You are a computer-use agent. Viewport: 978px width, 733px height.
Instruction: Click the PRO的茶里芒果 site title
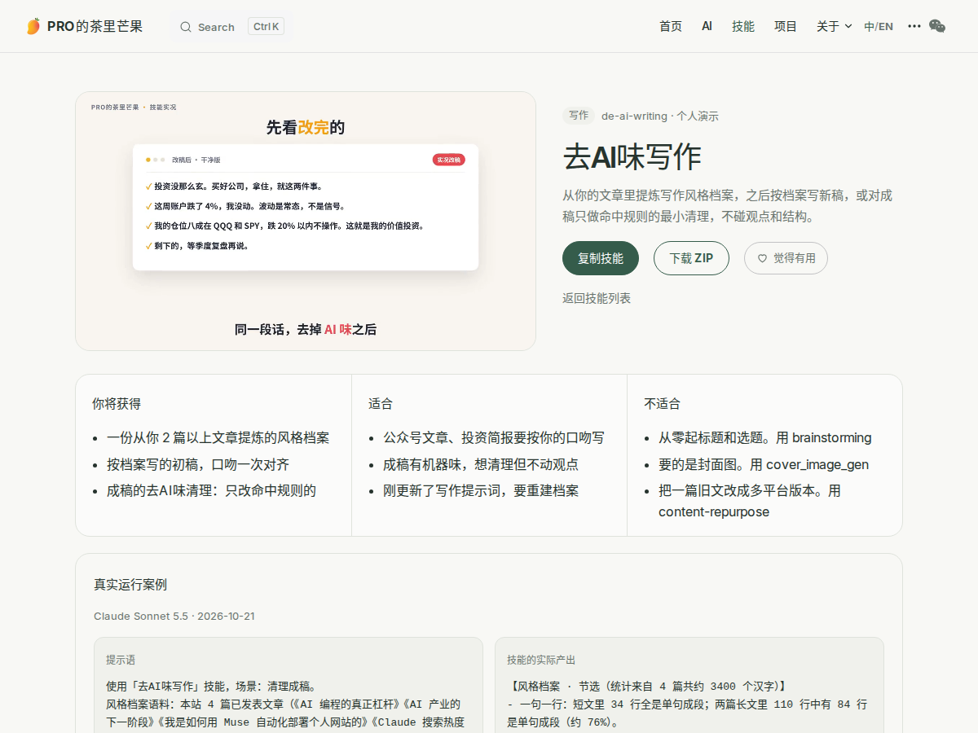95,26
